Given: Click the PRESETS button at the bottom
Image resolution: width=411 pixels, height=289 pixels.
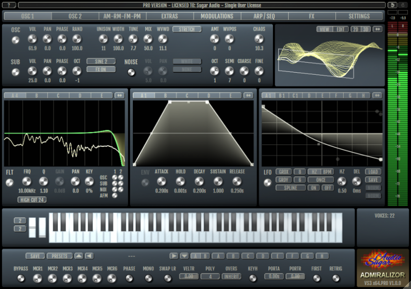Looking at the screenshot, I should point(59,256).
